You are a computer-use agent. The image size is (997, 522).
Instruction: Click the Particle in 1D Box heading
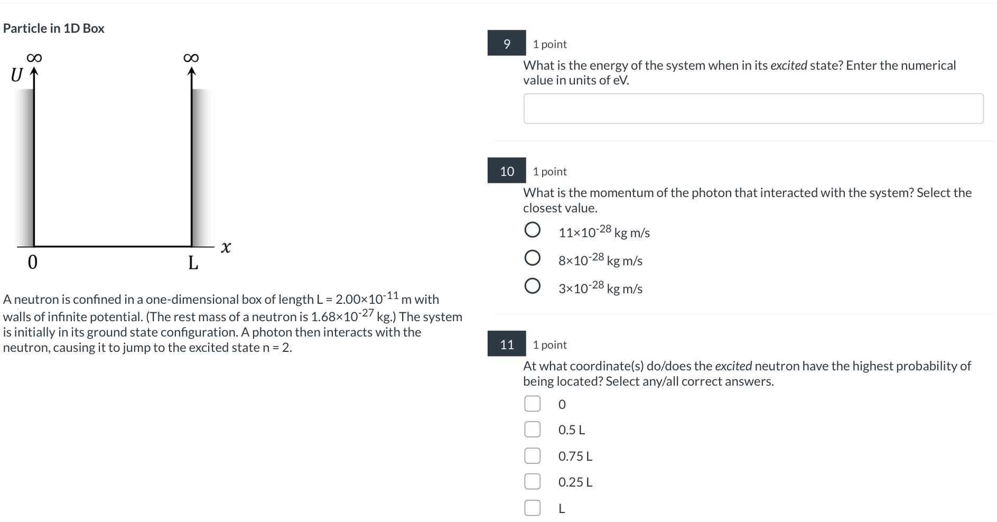(53, 28)
